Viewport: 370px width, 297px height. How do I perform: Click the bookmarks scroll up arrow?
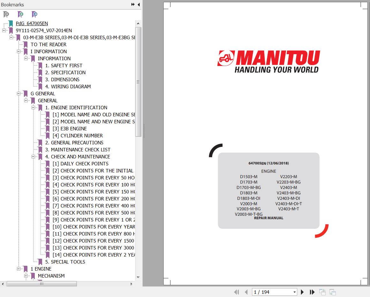coord(138,23)
